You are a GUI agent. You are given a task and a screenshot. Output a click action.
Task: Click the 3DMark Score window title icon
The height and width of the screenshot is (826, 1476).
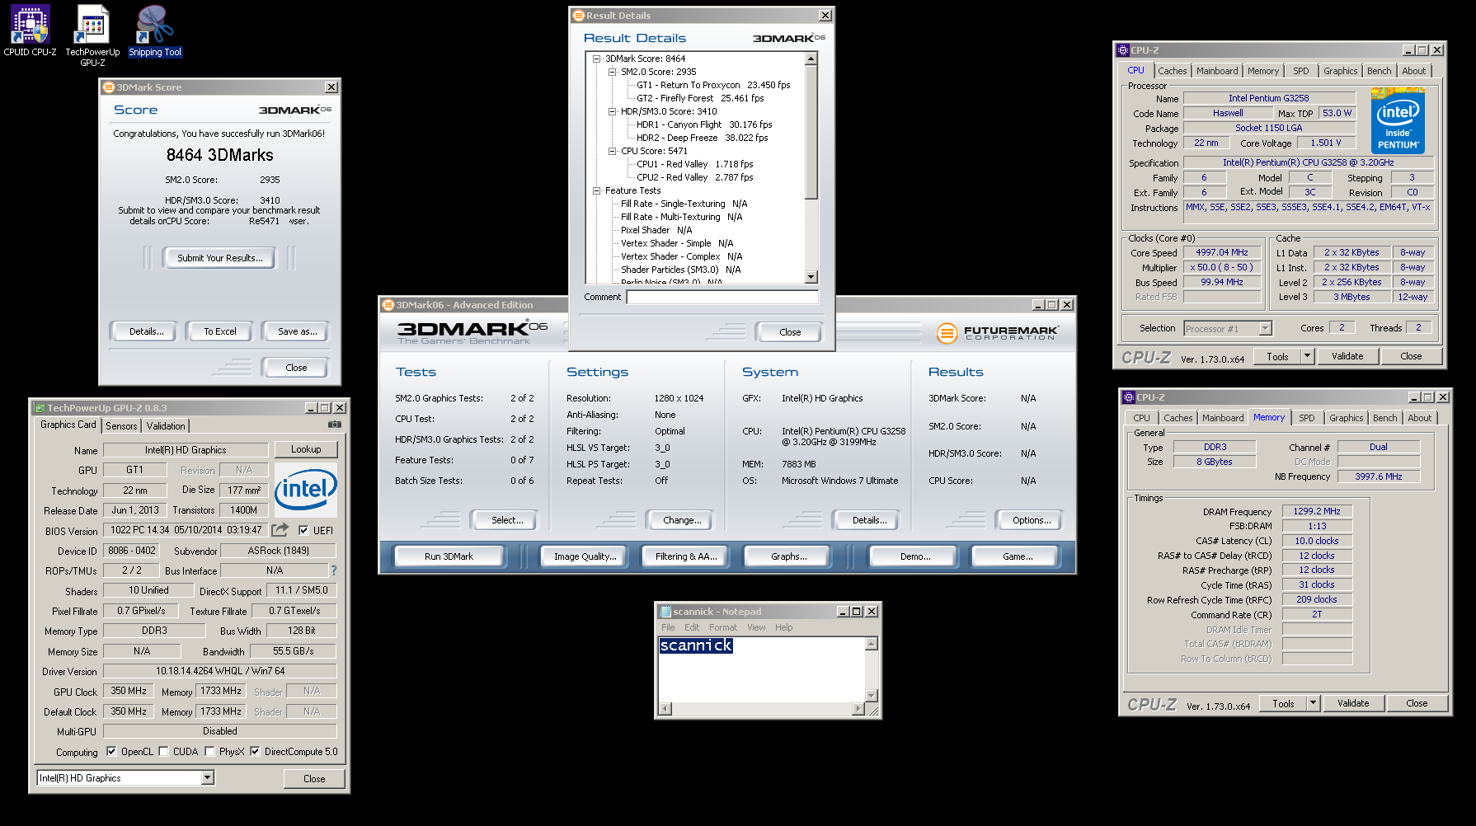[108, 87]
